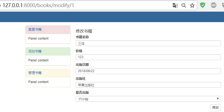
Task: Click the zoom magnifier icon in address bar
Action: tap(184, 5)
